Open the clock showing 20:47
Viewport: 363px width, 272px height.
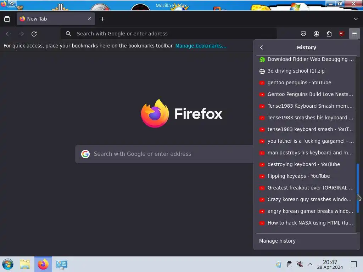(x=330, y=264)
